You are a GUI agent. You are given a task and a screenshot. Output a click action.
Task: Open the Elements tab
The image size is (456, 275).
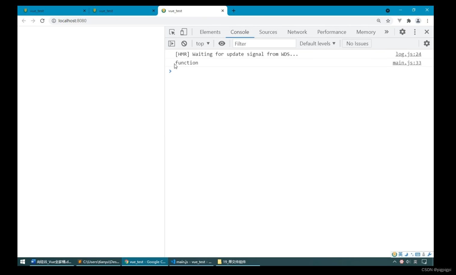click(x=210, y=32)
